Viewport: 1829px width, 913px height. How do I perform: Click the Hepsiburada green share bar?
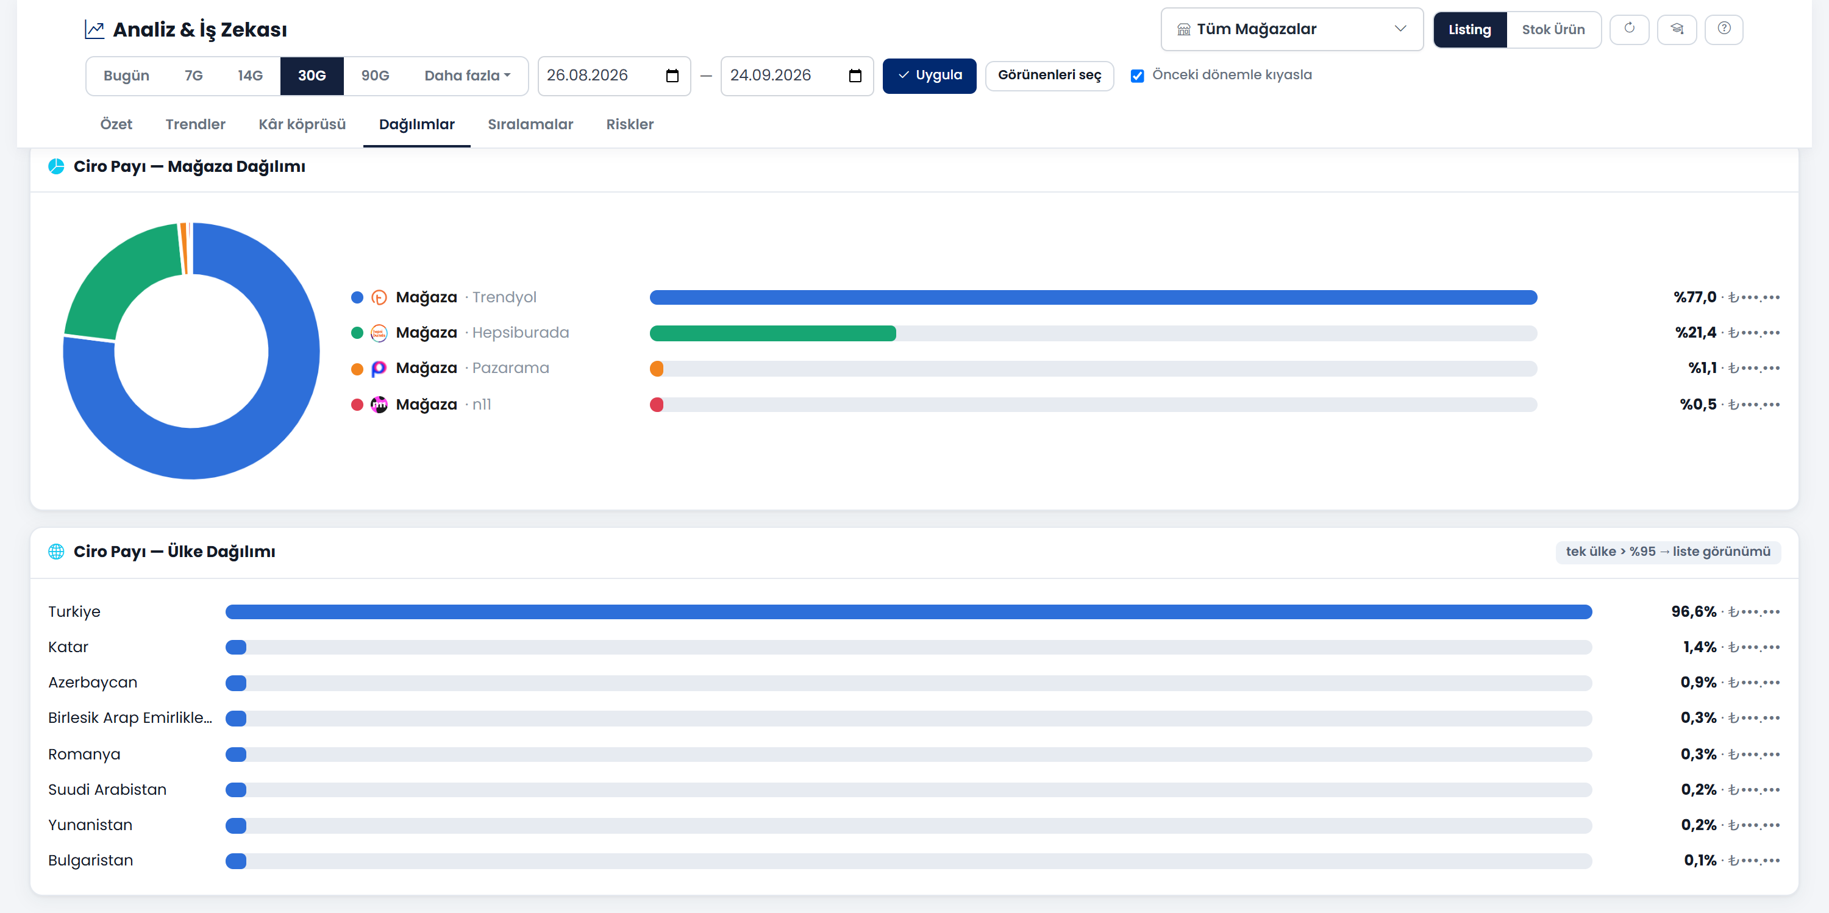[x=772, y=333]
